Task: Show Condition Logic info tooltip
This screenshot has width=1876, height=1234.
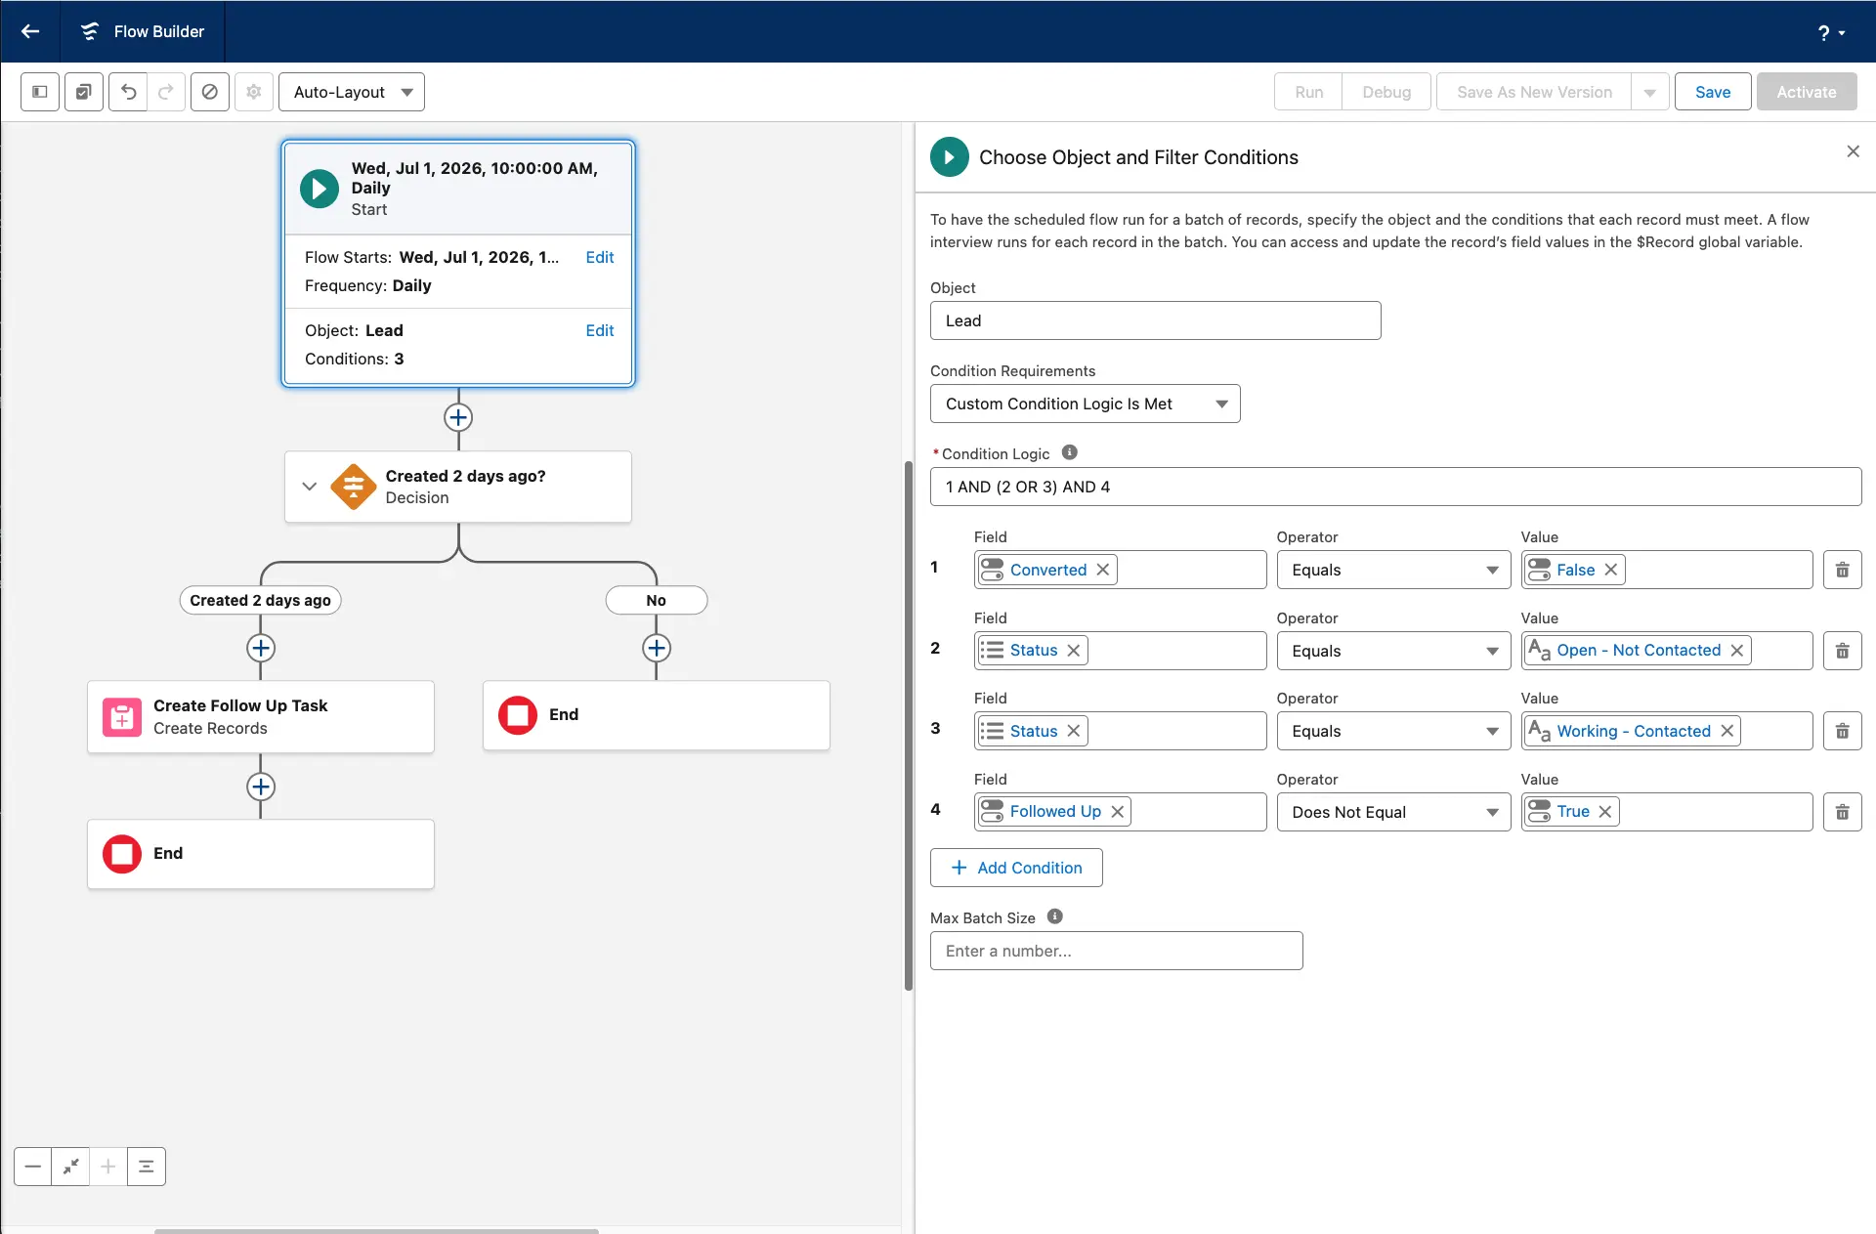Action: pyautogui.click(x=1070, y=452)
